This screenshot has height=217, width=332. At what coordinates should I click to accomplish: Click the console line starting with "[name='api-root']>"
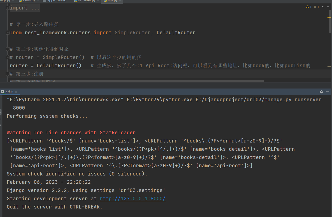pyautogui.click(x=131, y=166)
